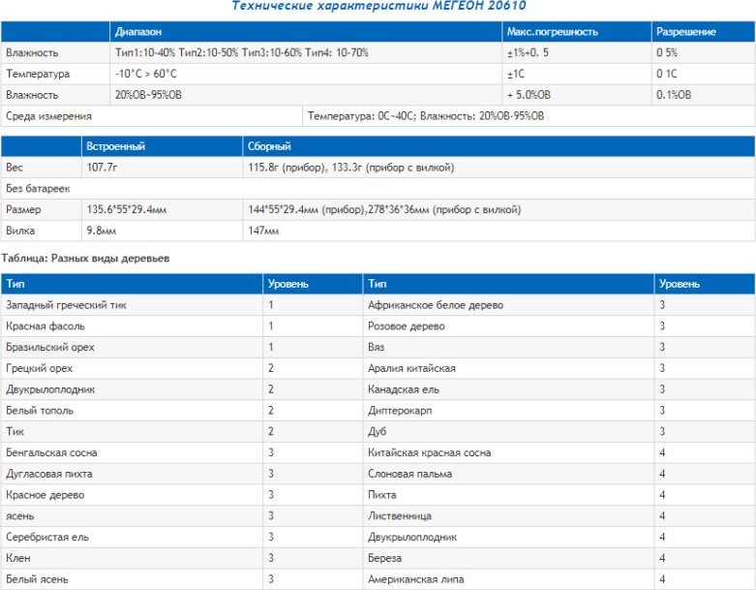The height and width of the screenshot is (590, 756).
Task: Click 'Слоновая пальма' wood type
Action: (x=409, y=474)
